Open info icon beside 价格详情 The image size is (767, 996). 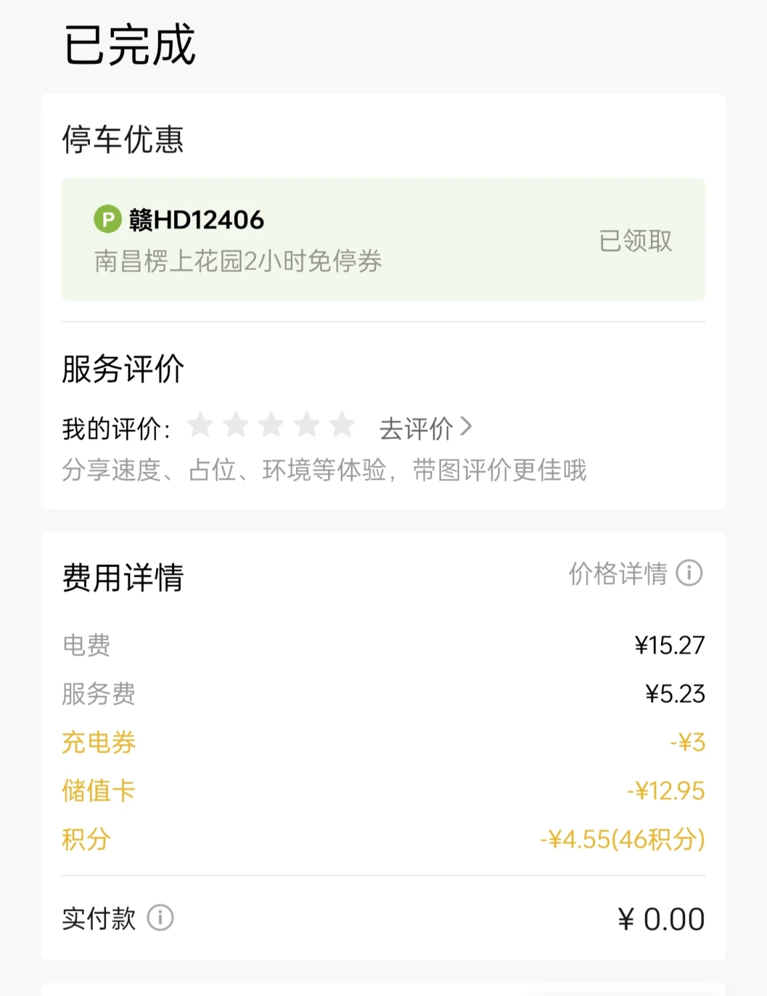[689, 573]
